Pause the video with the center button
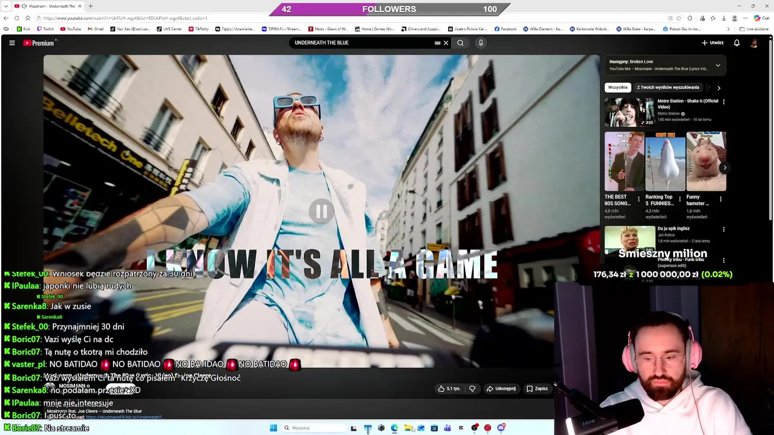 pyautogui.click(x=321, y=211)
